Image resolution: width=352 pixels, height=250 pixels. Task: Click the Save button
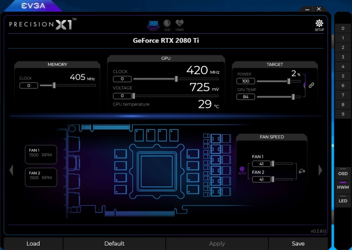298,244
